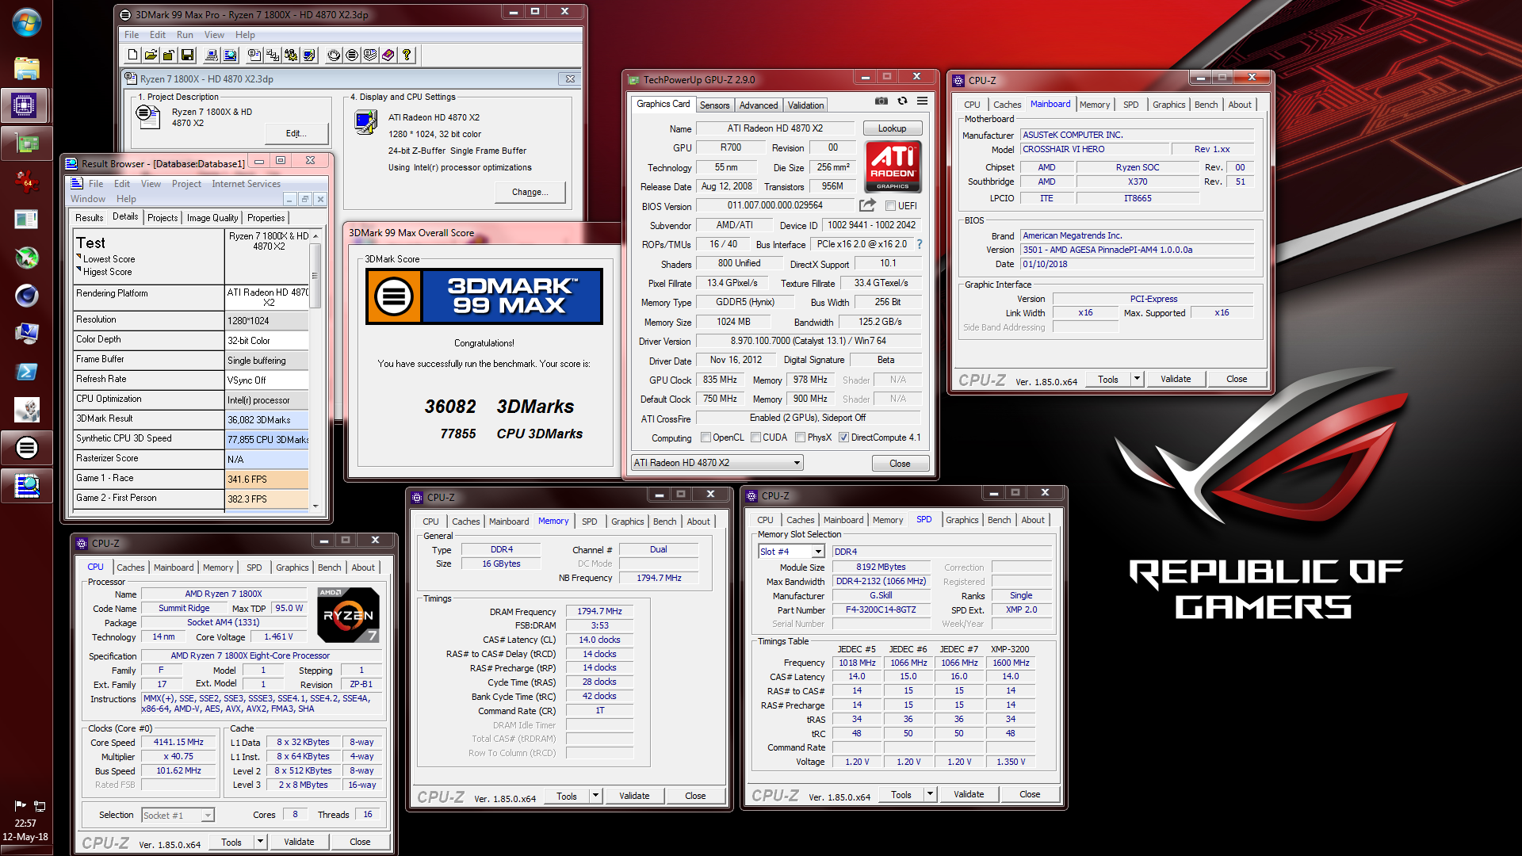Click the taskbar clock showing 22:57
Screen dimensions: 1522x856
click(25, 824)
